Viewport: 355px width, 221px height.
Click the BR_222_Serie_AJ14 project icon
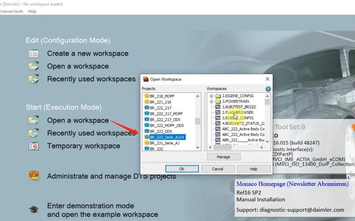coord(147,137)
